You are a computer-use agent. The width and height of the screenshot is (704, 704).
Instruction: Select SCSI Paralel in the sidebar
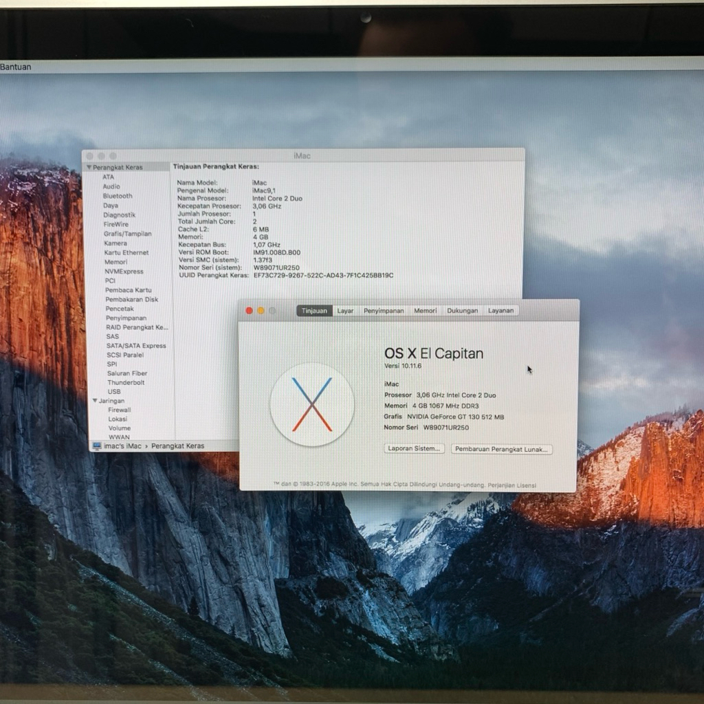pos(125,355)
